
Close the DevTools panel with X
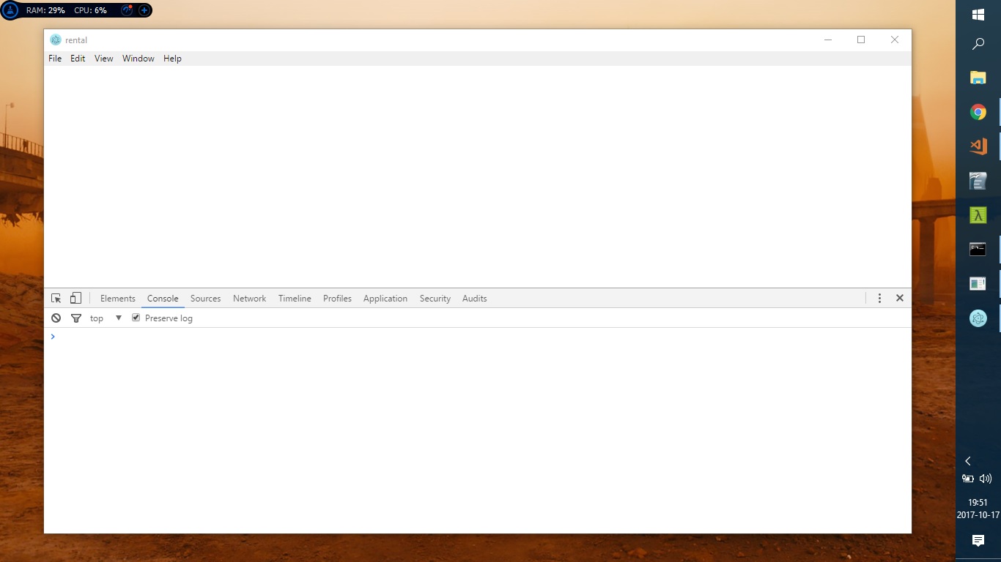(900, 298)
